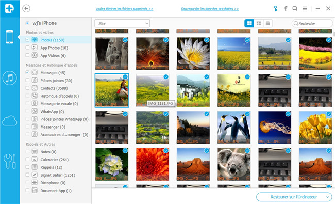
Task: Open the Document App (1) category
Action: 56,191
